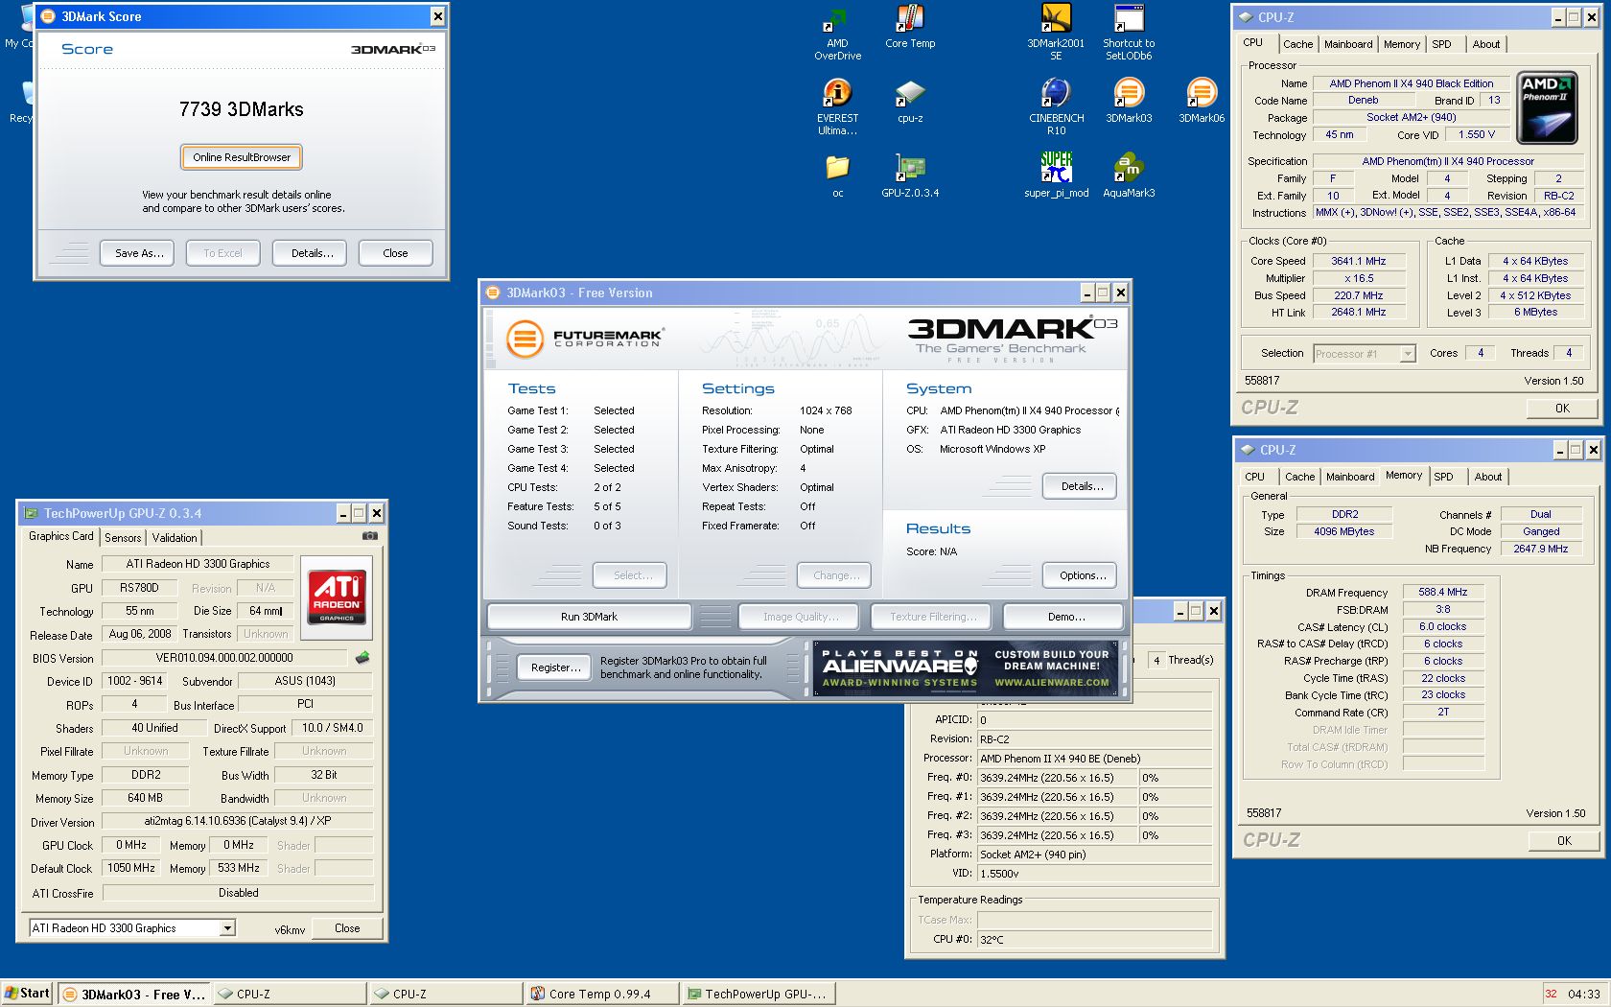Launch the 3DMark03 desktop icon
The width and height of the screenshot is (1611, 1007).
click(1129, 102)
